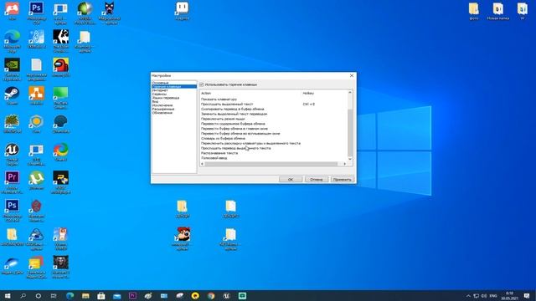Select "Перевести буфер обмена в главном окне"

[x=234, y=129]
